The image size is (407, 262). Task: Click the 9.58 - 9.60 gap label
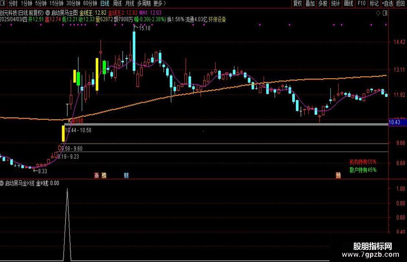[72, 148]
